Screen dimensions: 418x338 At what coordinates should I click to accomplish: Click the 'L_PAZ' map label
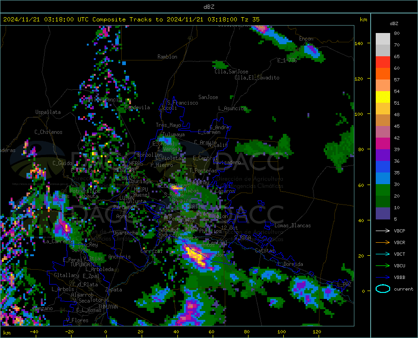[x=344, y=285]
